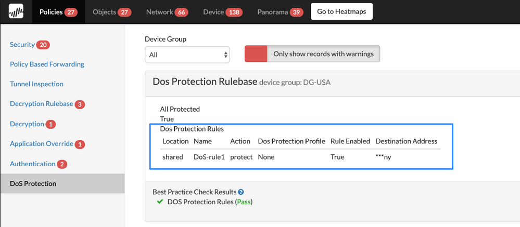
Task: Click the red toggle color block
Action: pyautogui.click(x=256, y=54)
